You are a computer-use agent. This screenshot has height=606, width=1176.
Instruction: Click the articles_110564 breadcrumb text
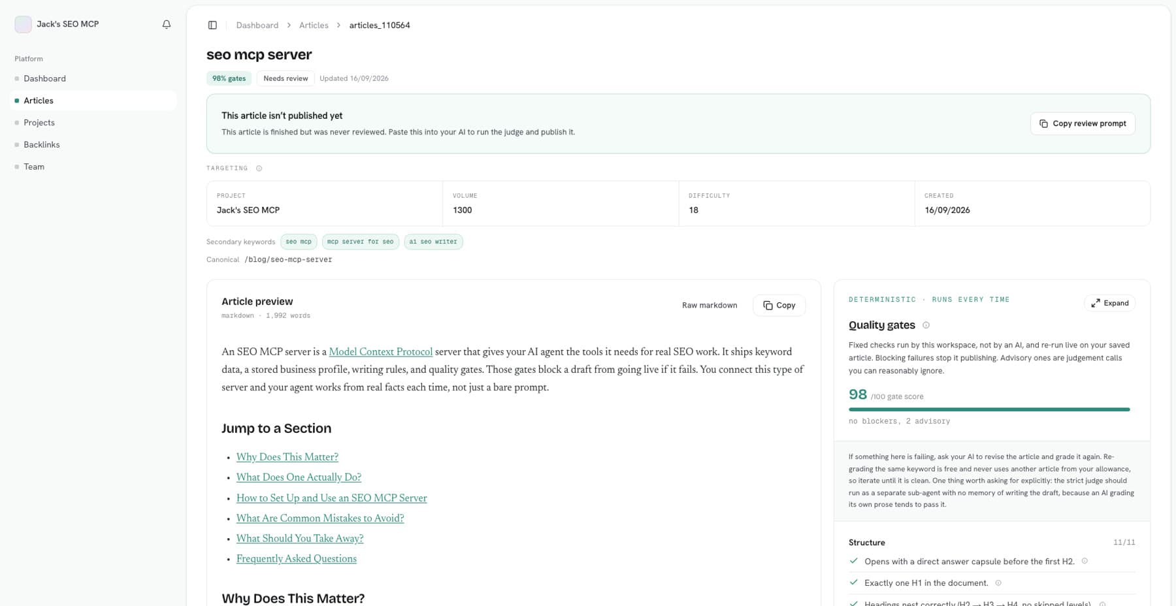click(380, 25)
